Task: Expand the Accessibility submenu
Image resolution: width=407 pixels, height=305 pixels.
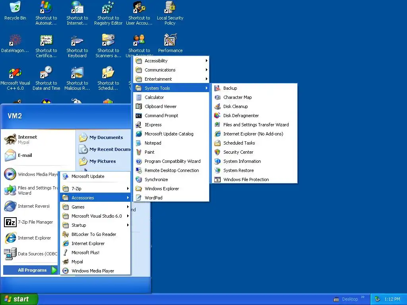Action: click(171, 61)
